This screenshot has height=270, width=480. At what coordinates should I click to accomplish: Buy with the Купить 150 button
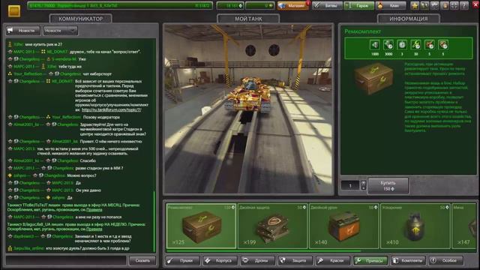tap(388, 185)
